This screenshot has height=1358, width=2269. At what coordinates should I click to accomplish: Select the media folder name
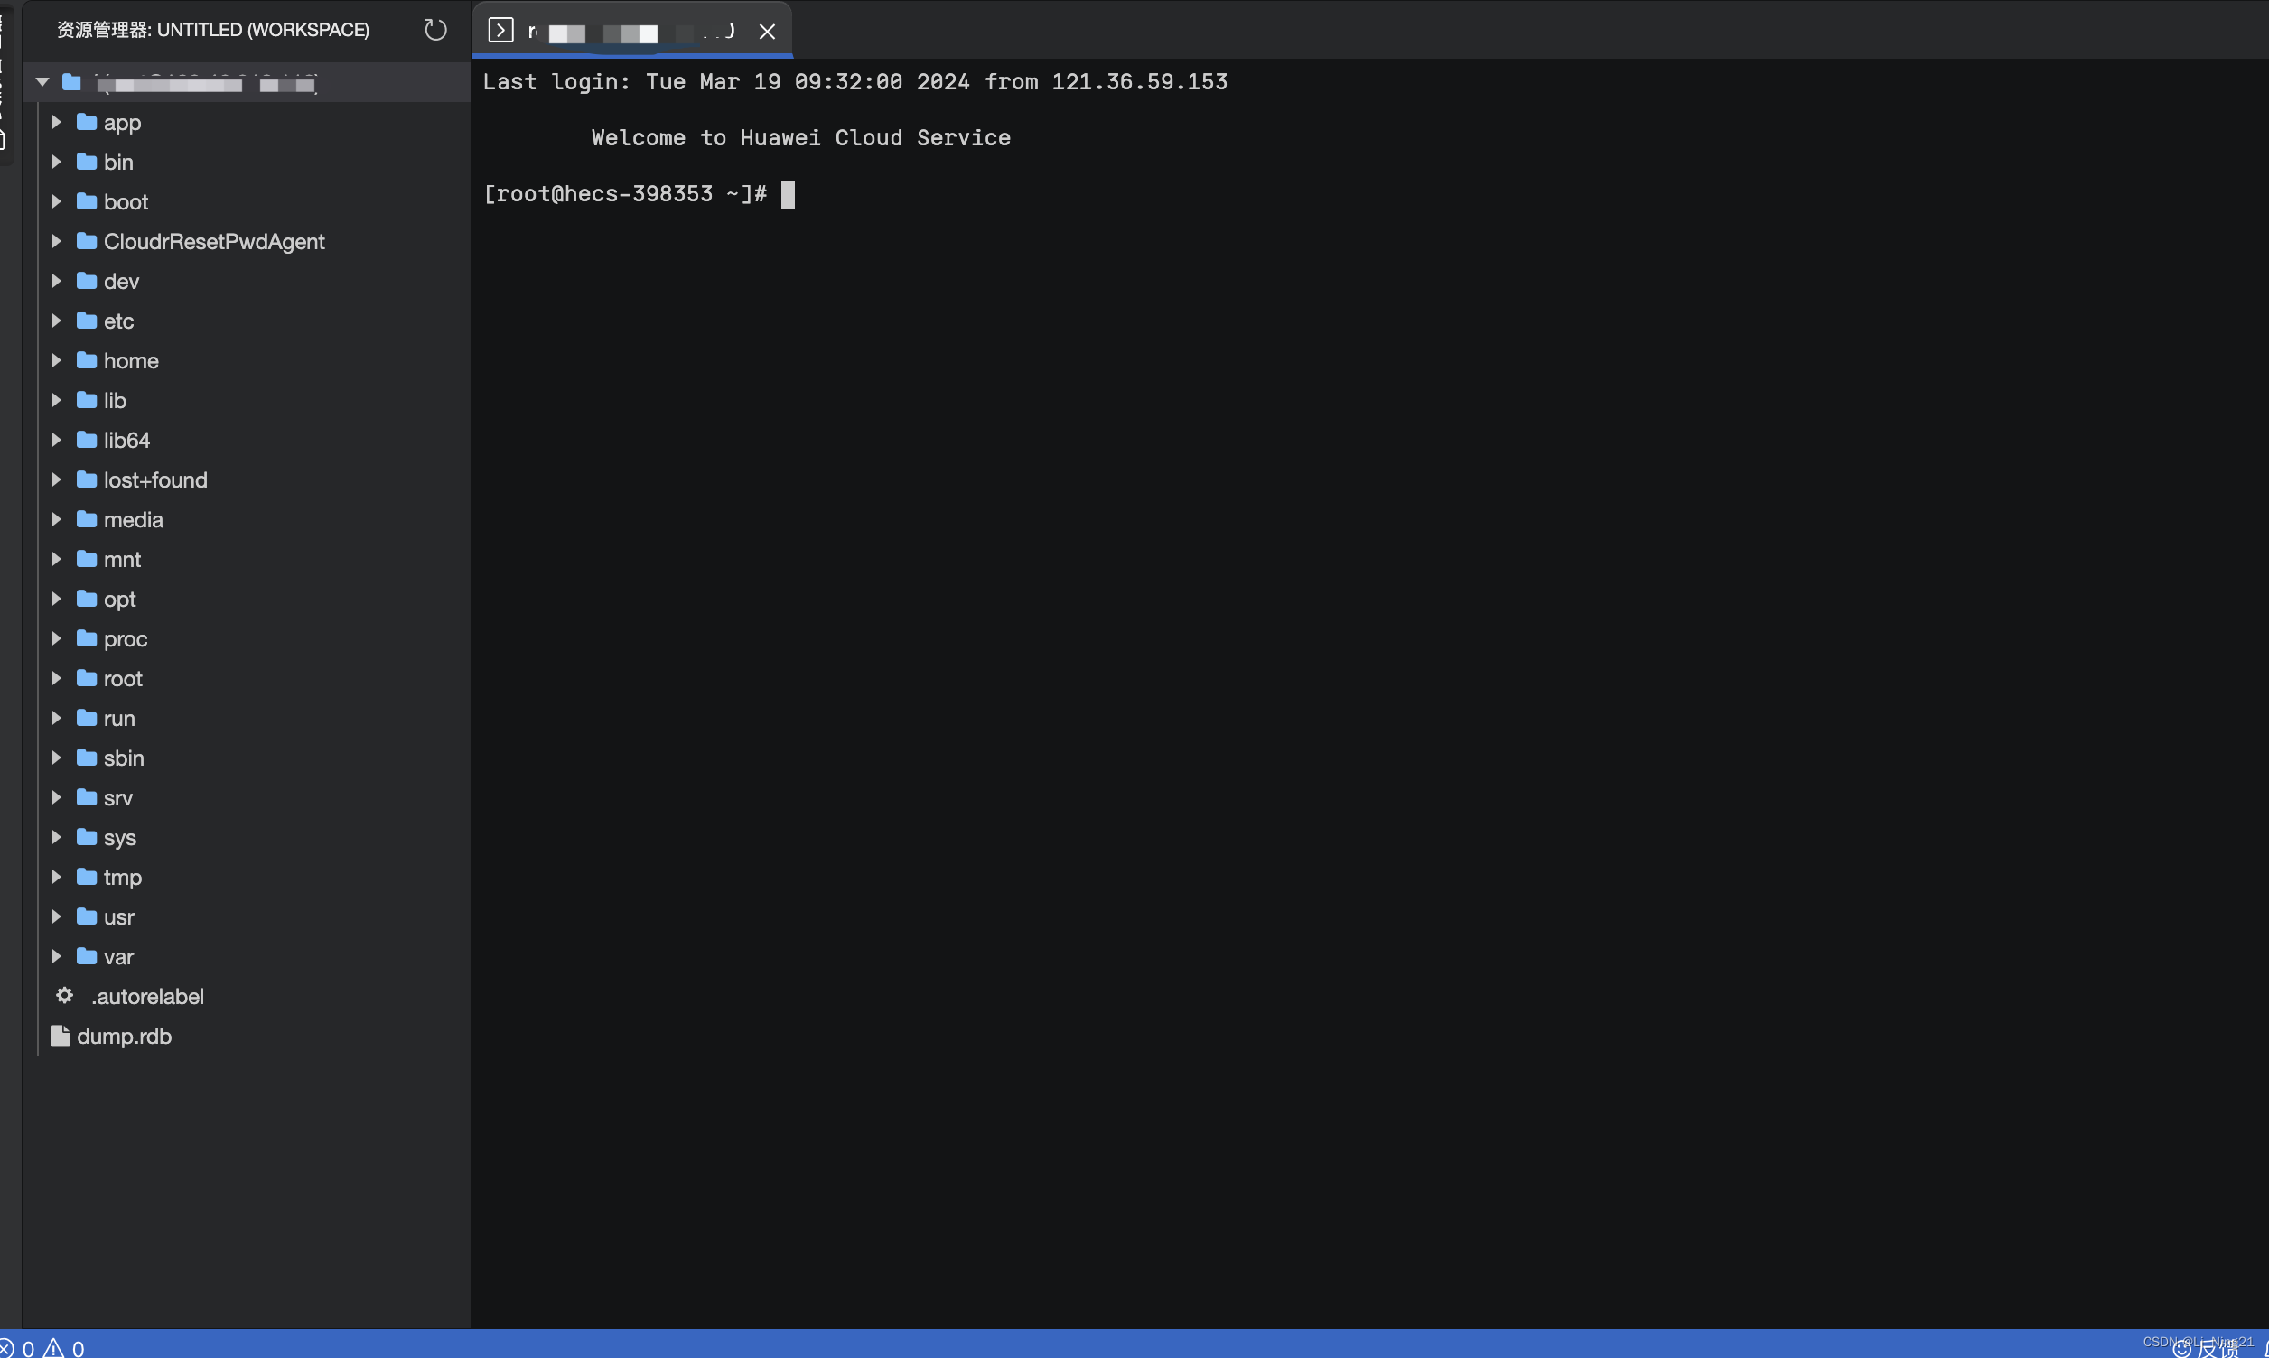(x=134, y=520)
